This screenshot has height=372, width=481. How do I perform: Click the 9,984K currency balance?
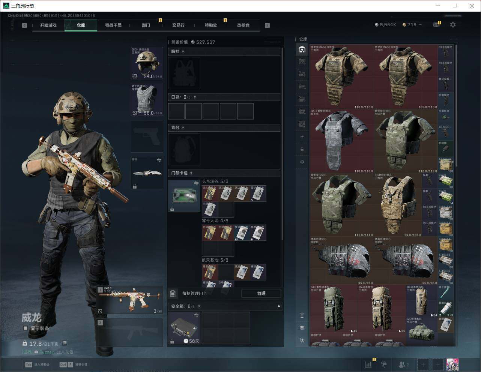pos(385,25)
